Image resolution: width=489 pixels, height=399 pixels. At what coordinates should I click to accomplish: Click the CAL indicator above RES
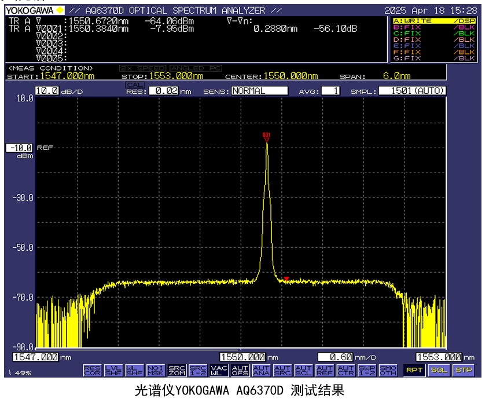tap(135, 85)
